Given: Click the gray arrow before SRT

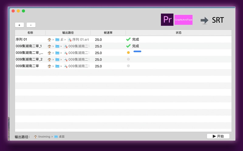Looking at the screenshot, I should click(204, 20).
